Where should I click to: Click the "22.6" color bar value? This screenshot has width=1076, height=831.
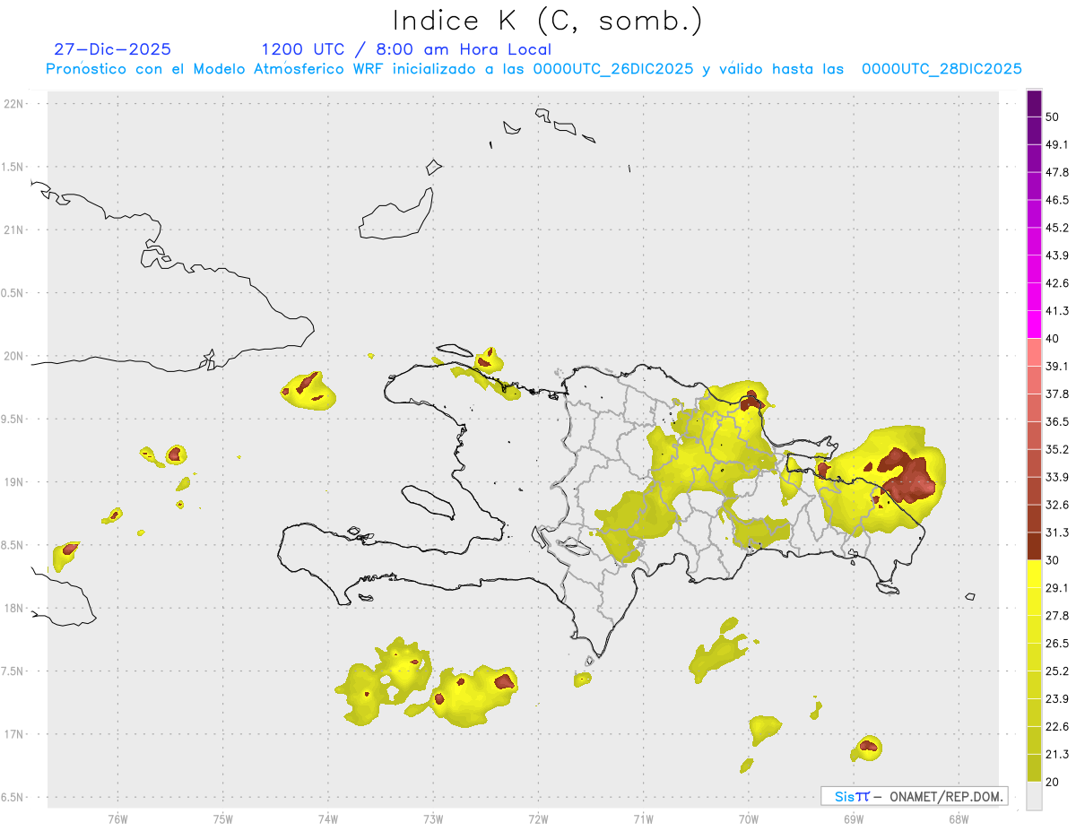(x=1057, y=726)
